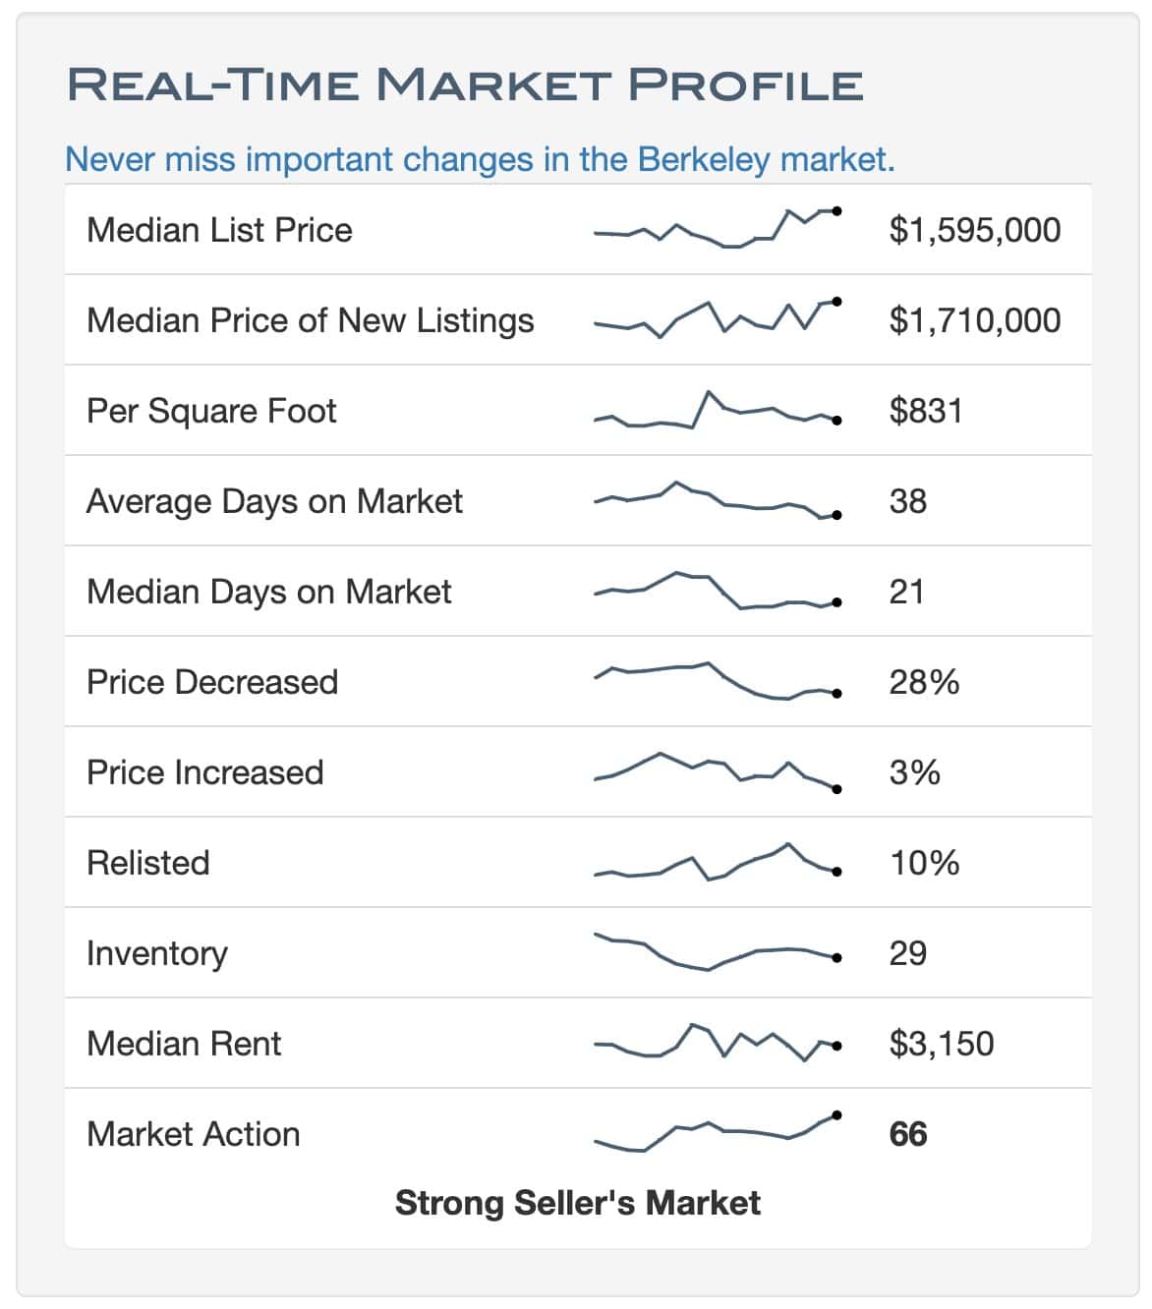Click the Price Decreased trend chart
The image size is (1152, 1309).
tap(718, 681)
